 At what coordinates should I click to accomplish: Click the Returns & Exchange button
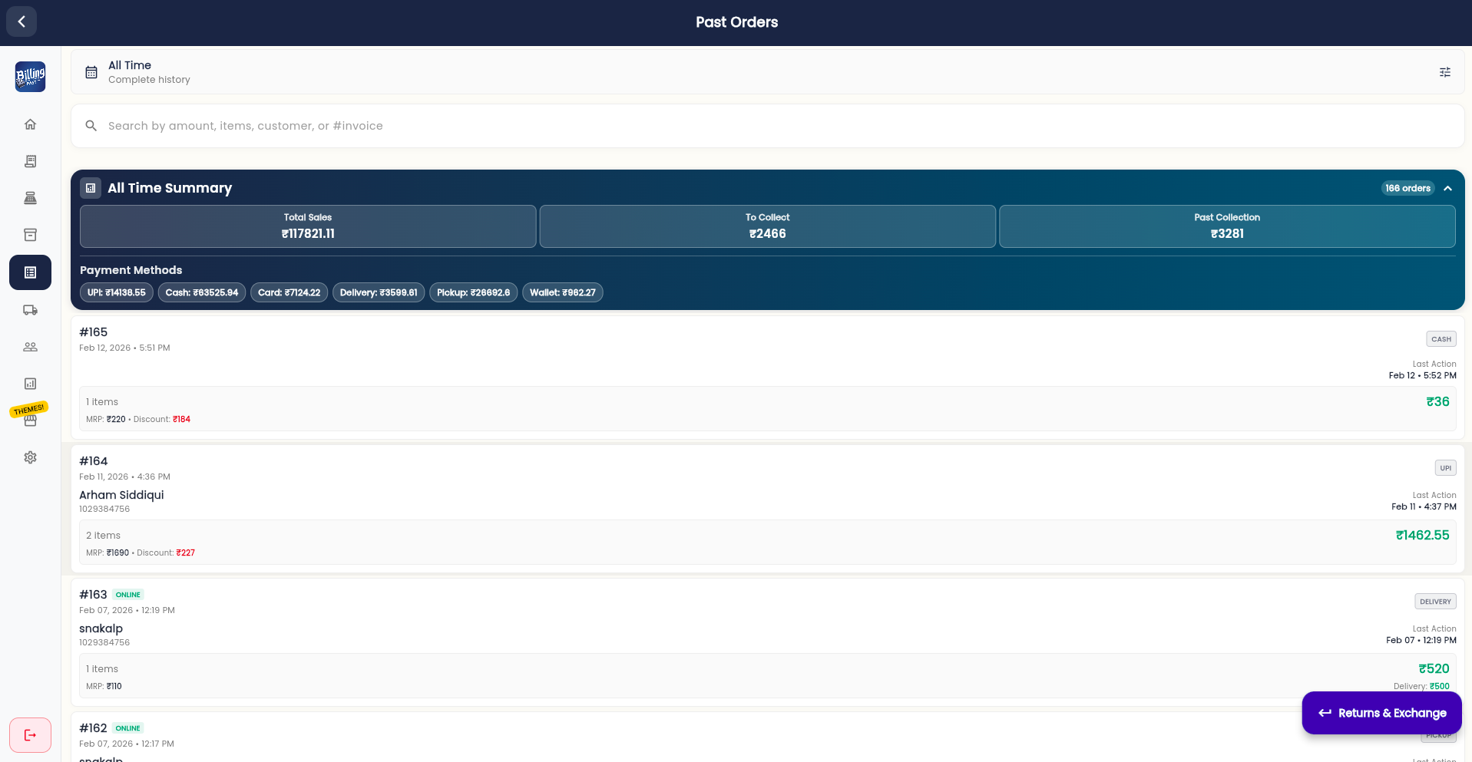[x=1381, y=713]
